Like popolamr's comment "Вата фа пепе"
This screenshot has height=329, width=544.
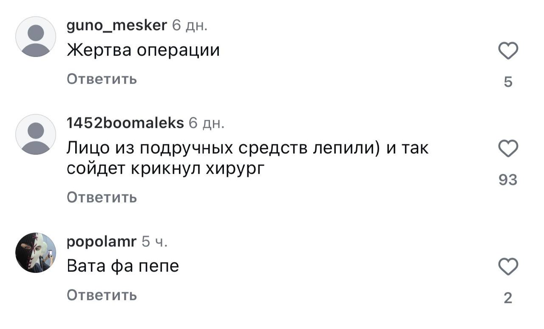point(508,267)
